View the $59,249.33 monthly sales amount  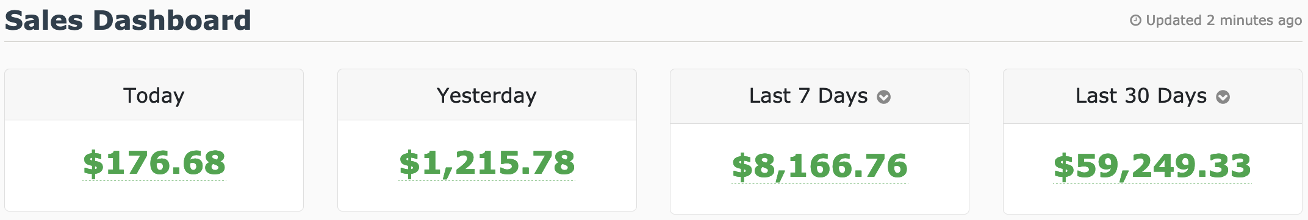pyautogui.click(x=1152, y=167)
